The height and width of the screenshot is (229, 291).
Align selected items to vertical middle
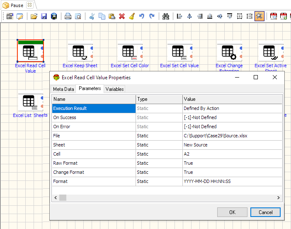coord(220,16)
